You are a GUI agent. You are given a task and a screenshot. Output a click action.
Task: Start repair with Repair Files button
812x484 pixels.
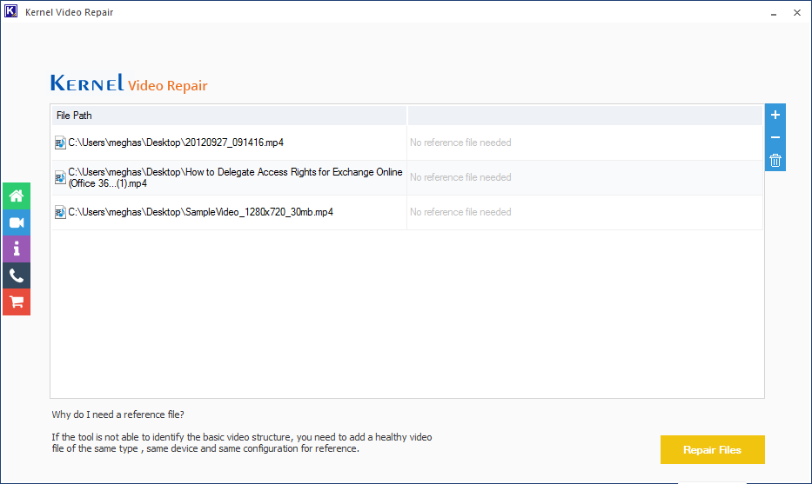pyautogui.click(x=712, y=449)
